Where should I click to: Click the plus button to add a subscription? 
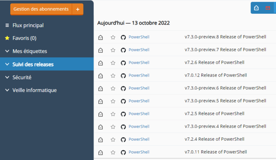click(78, 9)
